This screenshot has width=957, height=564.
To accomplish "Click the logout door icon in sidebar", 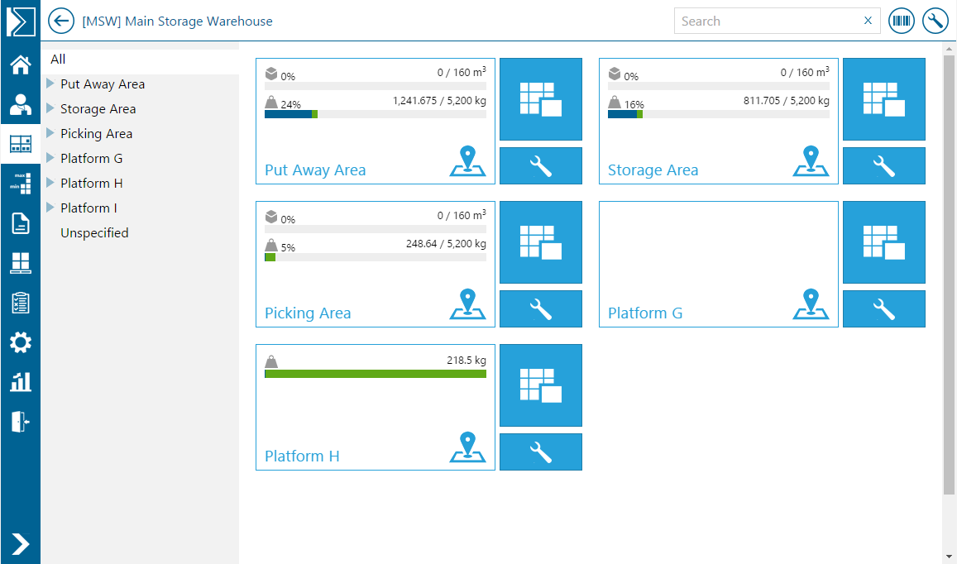I will pyautogui.click(x=21, y=421).
